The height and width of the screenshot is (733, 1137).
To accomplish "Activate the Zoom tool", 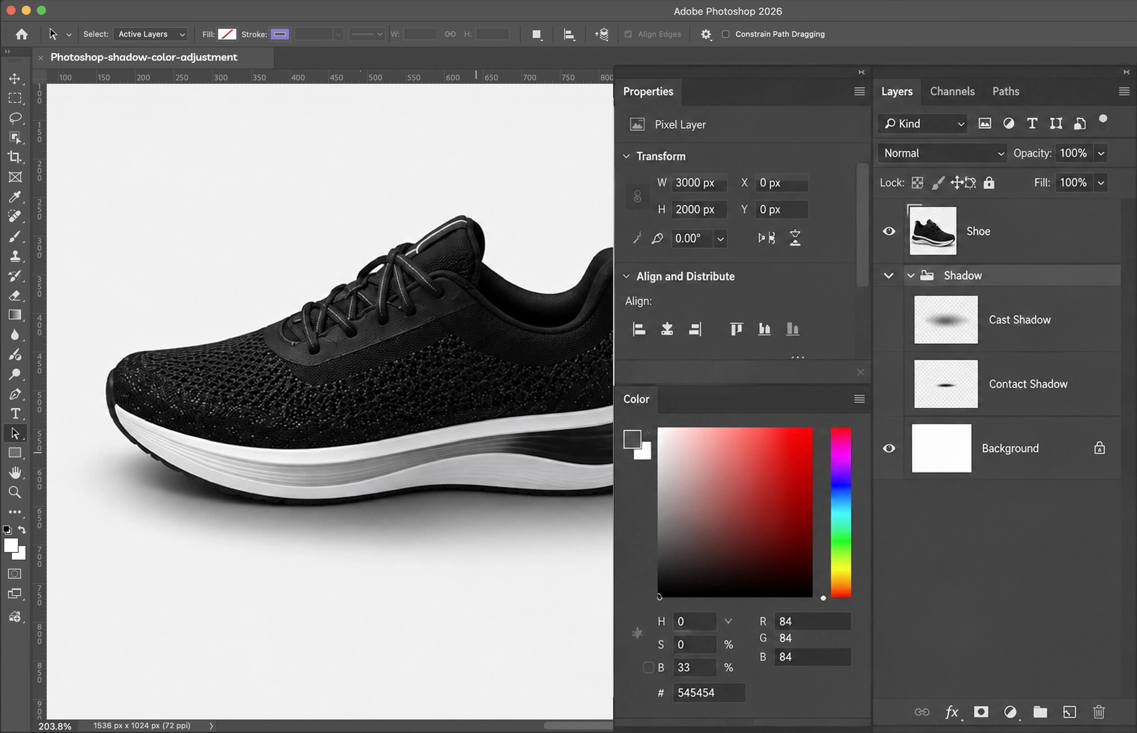I will click(x=15, y=492).
